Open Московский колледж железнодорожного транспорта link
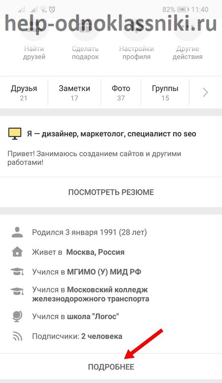Viewport: 222px width, 383px height. tap(108, 294)
